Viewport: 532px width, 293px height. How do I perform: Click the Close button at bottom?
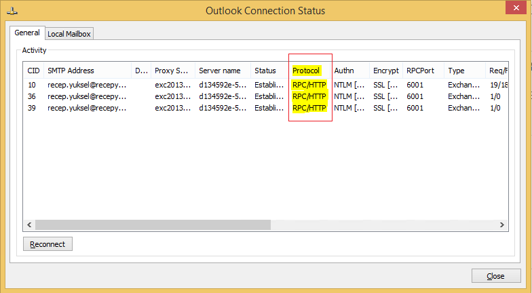(x=495, y=276)
